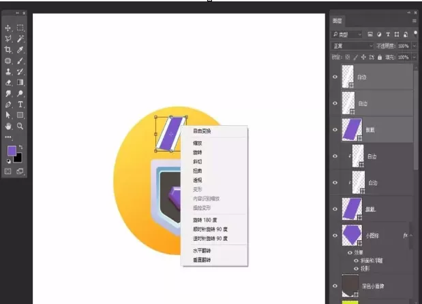
Task: Select the Magic Wand tool
Action: [20, 39]
